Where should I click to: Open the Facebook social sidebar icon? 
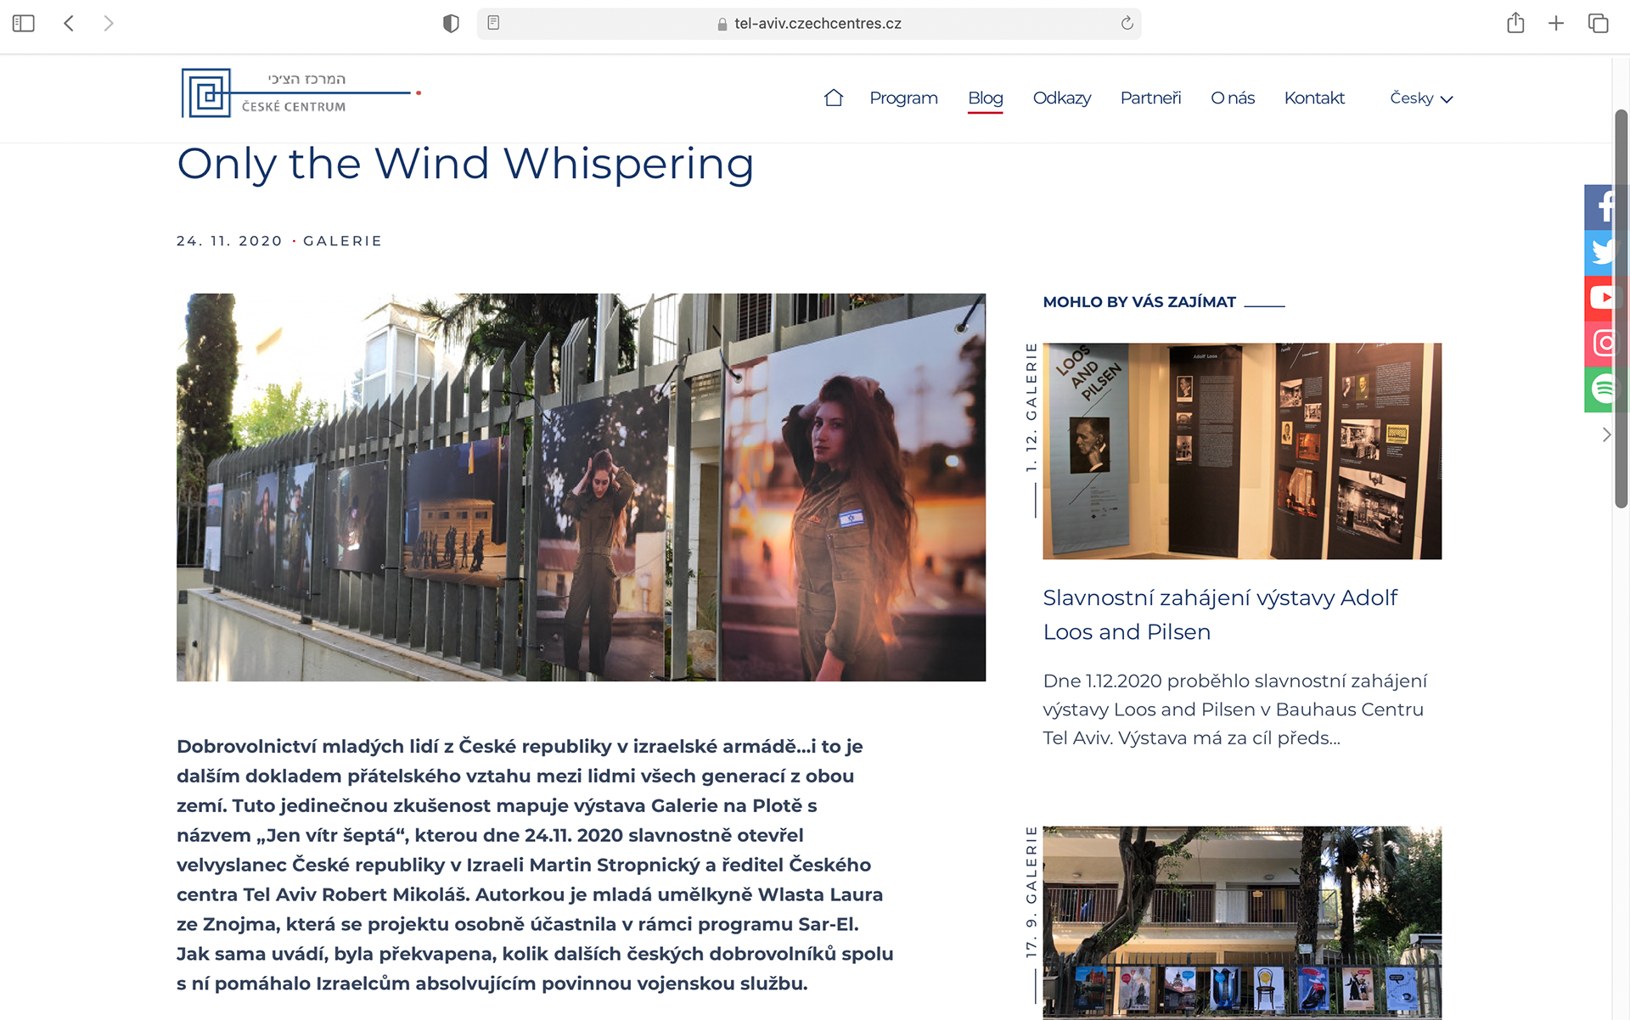point(1602,206)
